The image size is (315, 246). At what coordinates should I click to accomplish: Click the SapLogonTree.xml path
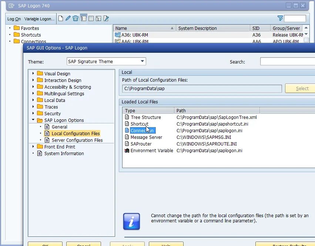click(217, 117)
